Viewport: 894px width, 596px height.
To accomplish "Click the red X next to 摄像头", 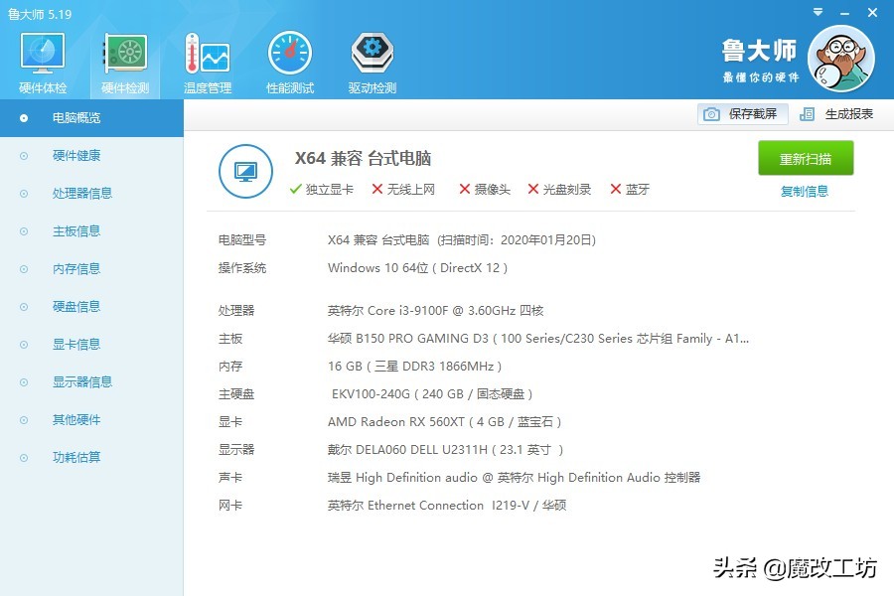I will pos(466,189).
